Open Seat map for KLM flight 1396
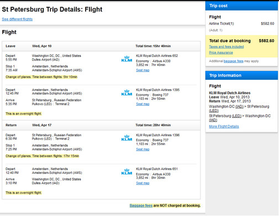The width and height of the screenshot is (279, 216). point(143,149)
